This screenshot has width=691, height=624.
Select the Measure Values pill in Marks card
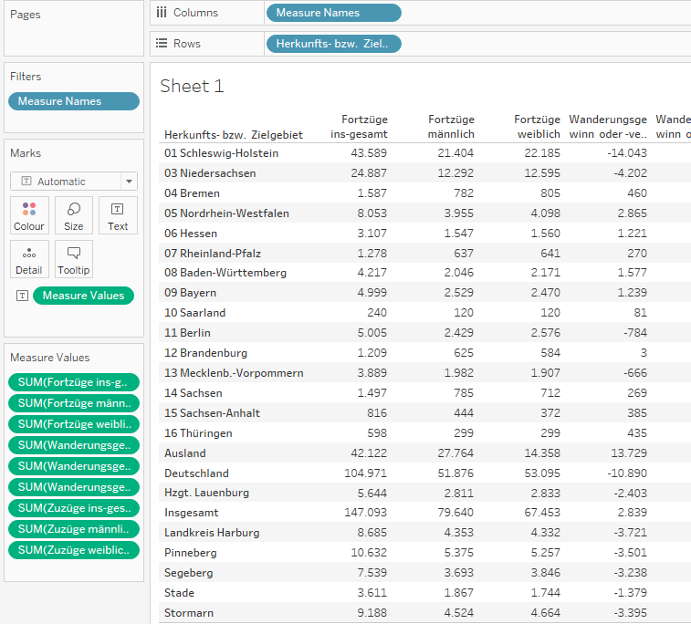coord(83,296)
